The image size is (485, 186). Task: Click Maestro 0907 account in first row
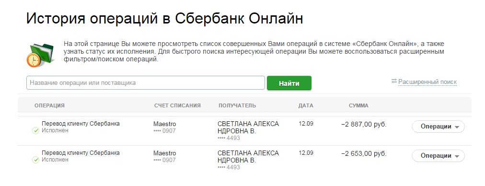(x=165, y=127)
